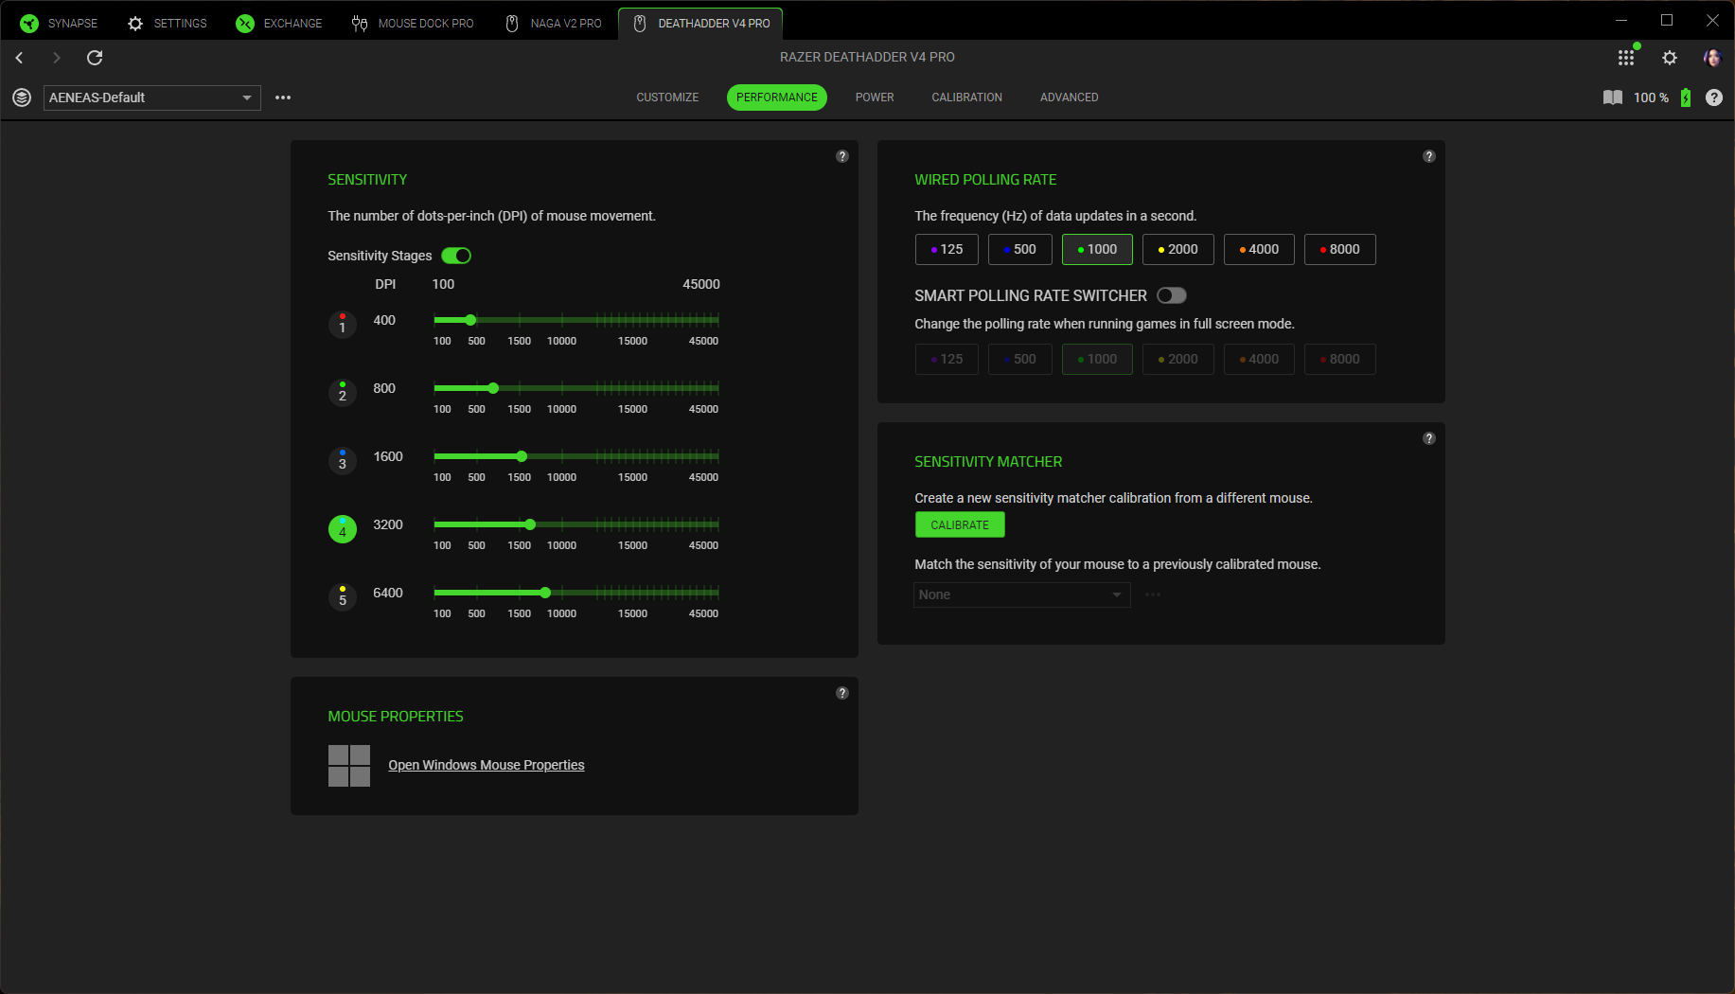Open the Customize section
This screenshot has width=1735, height=994.
click(667, 98)
